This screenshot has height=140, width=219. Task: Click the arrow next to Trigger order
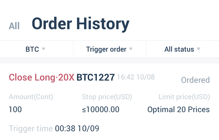click(x=131, y=49)
